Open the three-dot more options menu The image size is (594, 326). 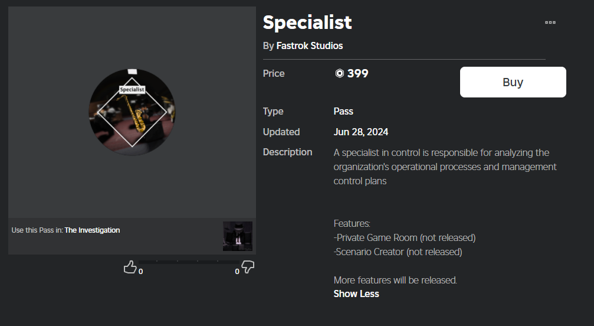[550, 22]
